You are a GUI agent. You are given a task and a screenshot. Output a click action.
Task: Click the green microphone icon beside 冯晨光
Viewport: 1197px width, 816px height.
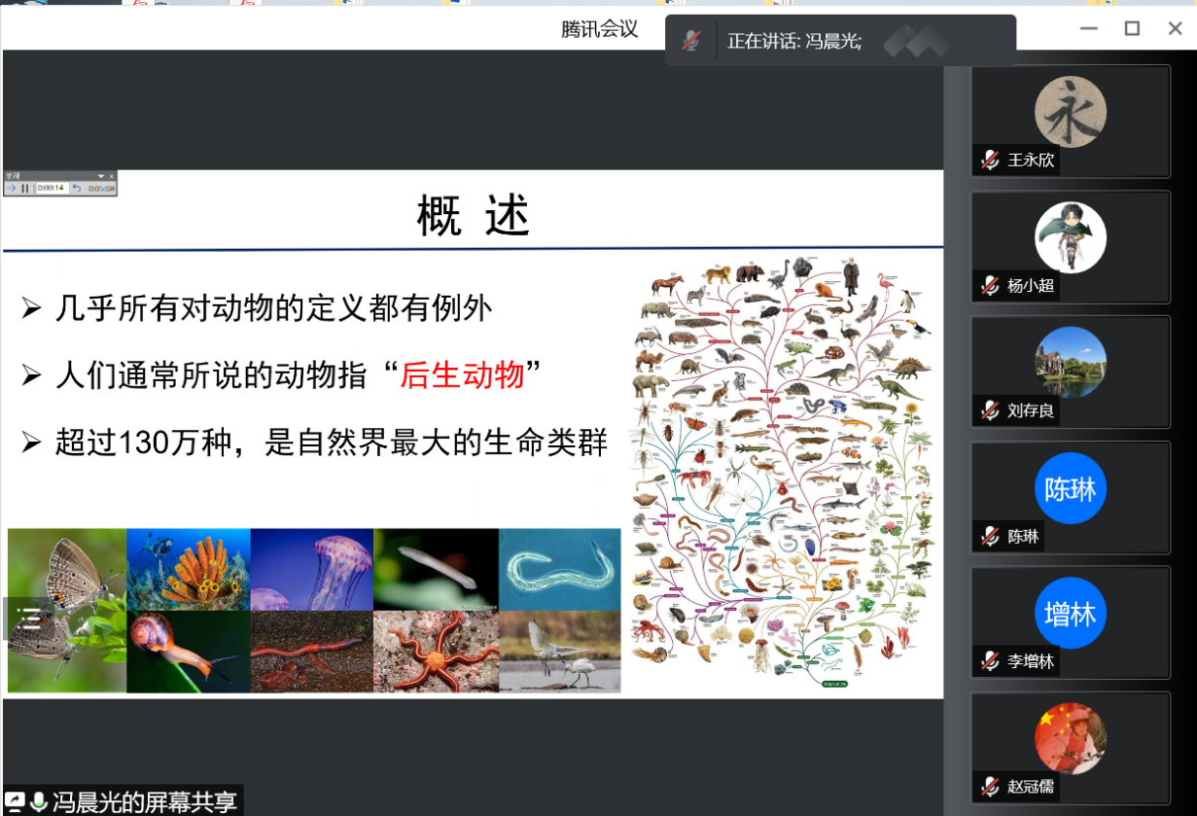click(x=38, y=801)
